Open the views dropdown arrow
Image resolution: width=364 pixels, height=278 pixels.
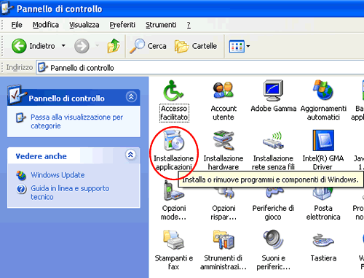point(248,46)
